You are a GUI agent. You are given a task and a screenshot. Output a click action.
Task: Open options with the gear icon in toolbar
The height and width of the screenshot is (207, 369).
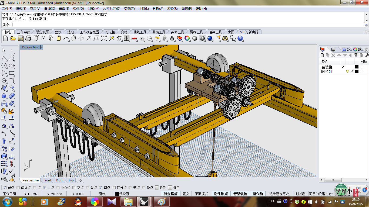tap(225, 39)
